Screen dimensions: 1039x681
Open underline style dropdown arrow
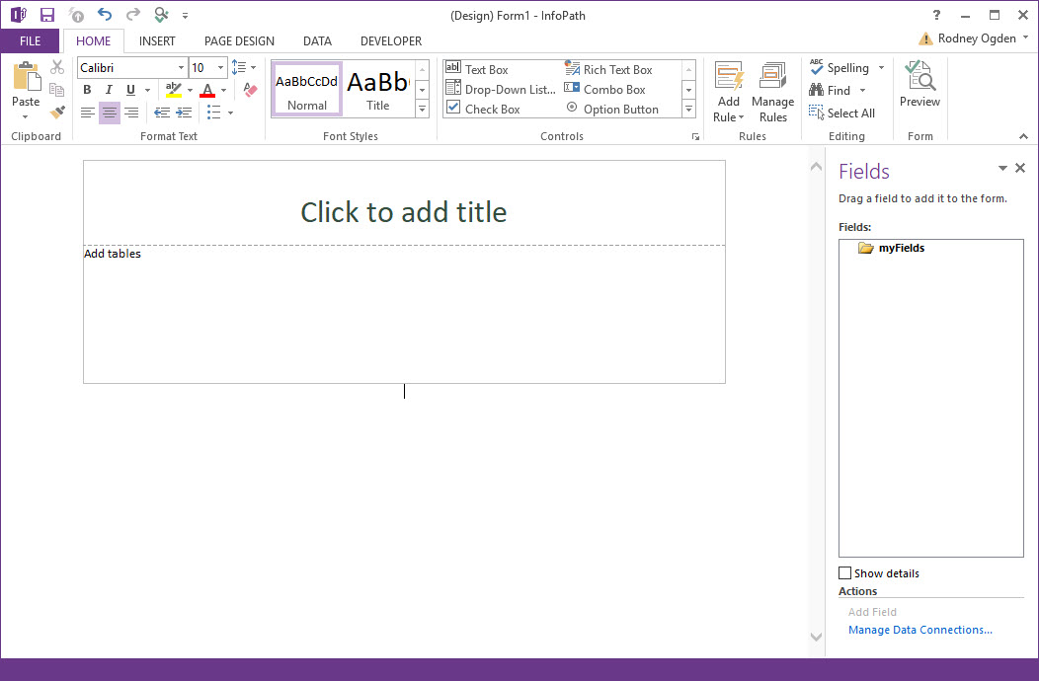point(147,91)
